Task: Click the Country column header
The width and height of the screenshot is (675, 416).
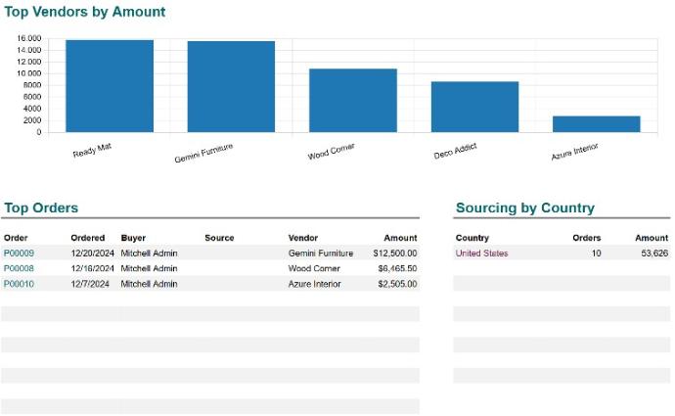Action: pyautogui.click(x=472, y=238)
